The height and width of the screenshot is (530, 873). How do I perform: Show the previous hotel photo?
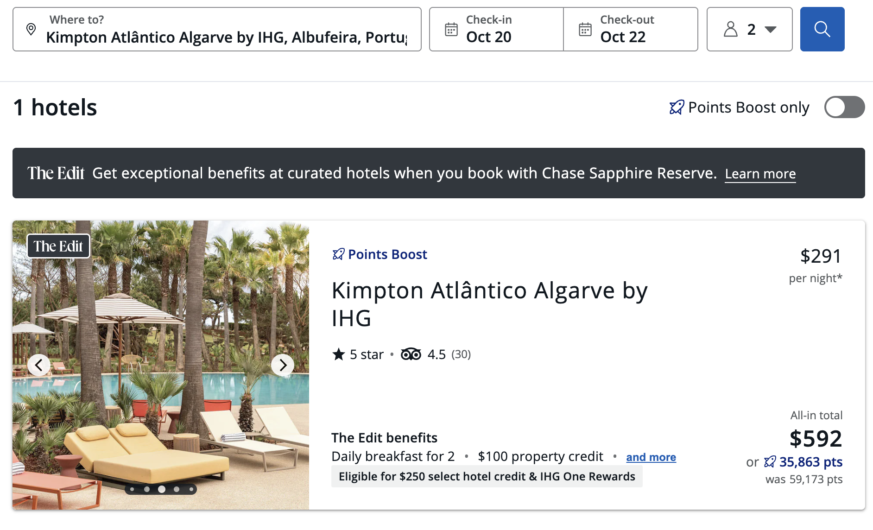tap(39, 365)
